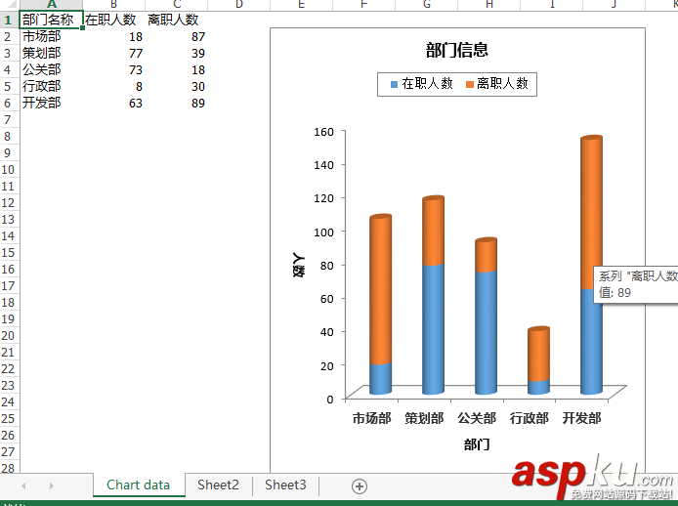The height and width of the screenshot is (506, 678).
Task: Select the axis value label 160
Action: point(324,132)
